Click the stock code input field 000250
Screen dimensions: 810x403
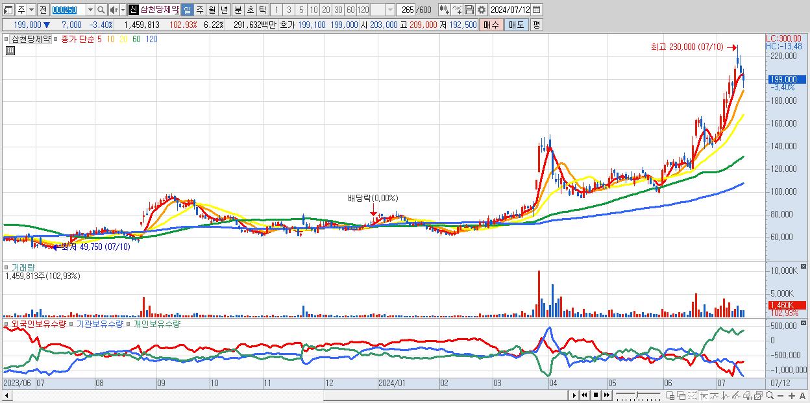[x=68, y=10]
